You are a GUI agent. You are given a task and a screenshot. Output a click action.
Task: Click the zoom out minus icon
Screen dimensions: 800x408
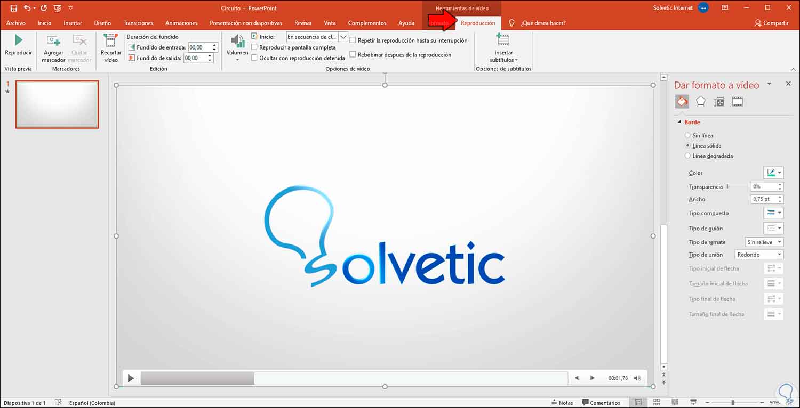707,403
